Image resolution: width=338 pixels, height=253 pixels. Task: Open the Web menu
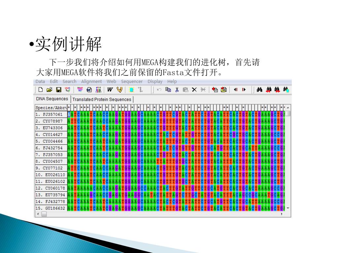pos(111,81)
